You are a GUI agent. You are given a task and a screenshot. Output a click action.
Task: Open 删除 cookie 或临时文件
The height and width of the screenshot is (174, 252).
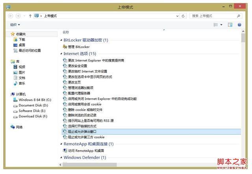pos(85,110)
